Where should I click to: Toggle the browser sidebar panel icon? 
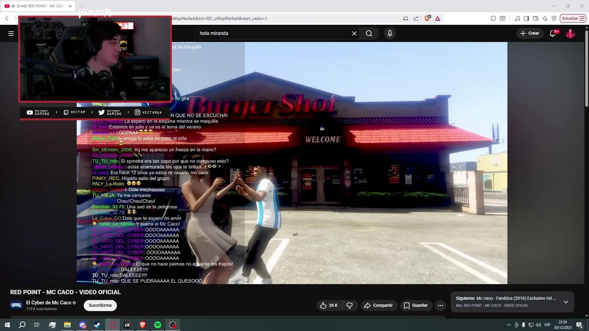click(x=526, y=18)
